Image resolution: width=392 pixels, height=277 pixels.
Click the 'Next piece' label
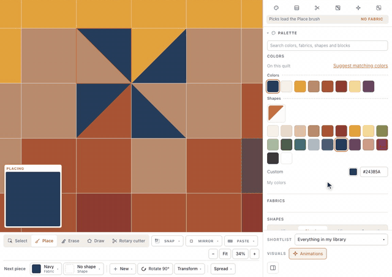click(15, 269)
